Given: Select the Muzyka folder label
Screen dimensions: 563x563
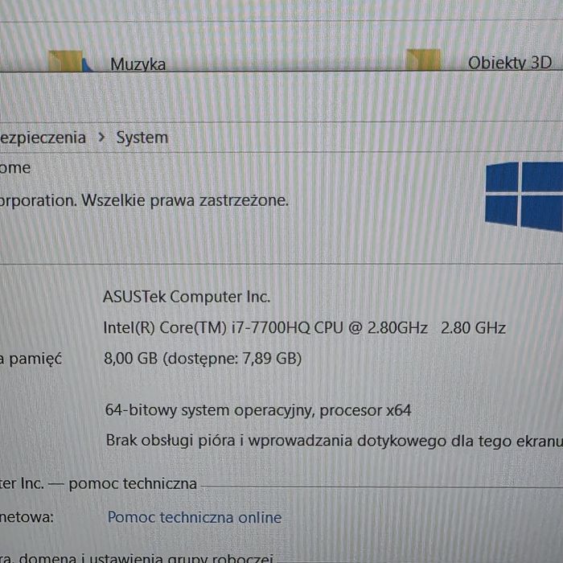Looking at the screenshot, I should [138, 64].
